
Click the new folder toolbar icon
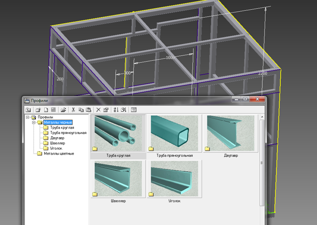point(38,110)
